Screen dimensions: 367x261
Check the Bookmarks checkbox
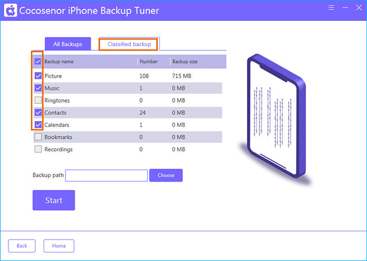tap(38, 137)
